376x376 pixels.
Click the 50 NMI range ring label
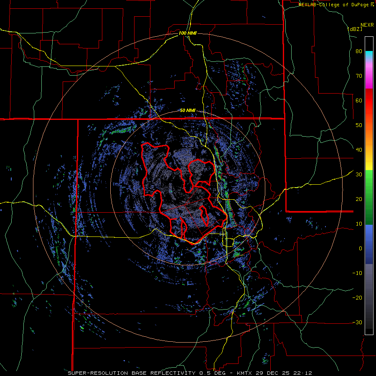point(188,111)
